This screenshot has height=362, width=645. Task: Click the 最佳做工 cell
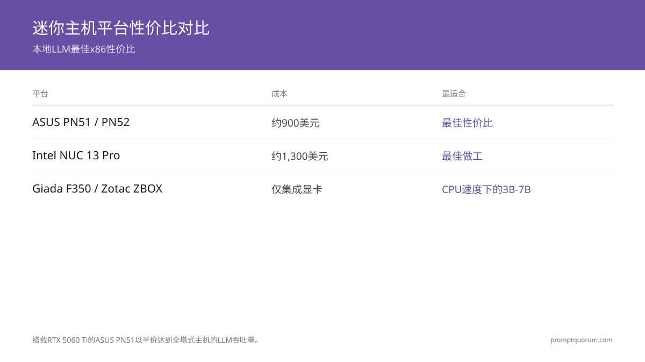462,156
